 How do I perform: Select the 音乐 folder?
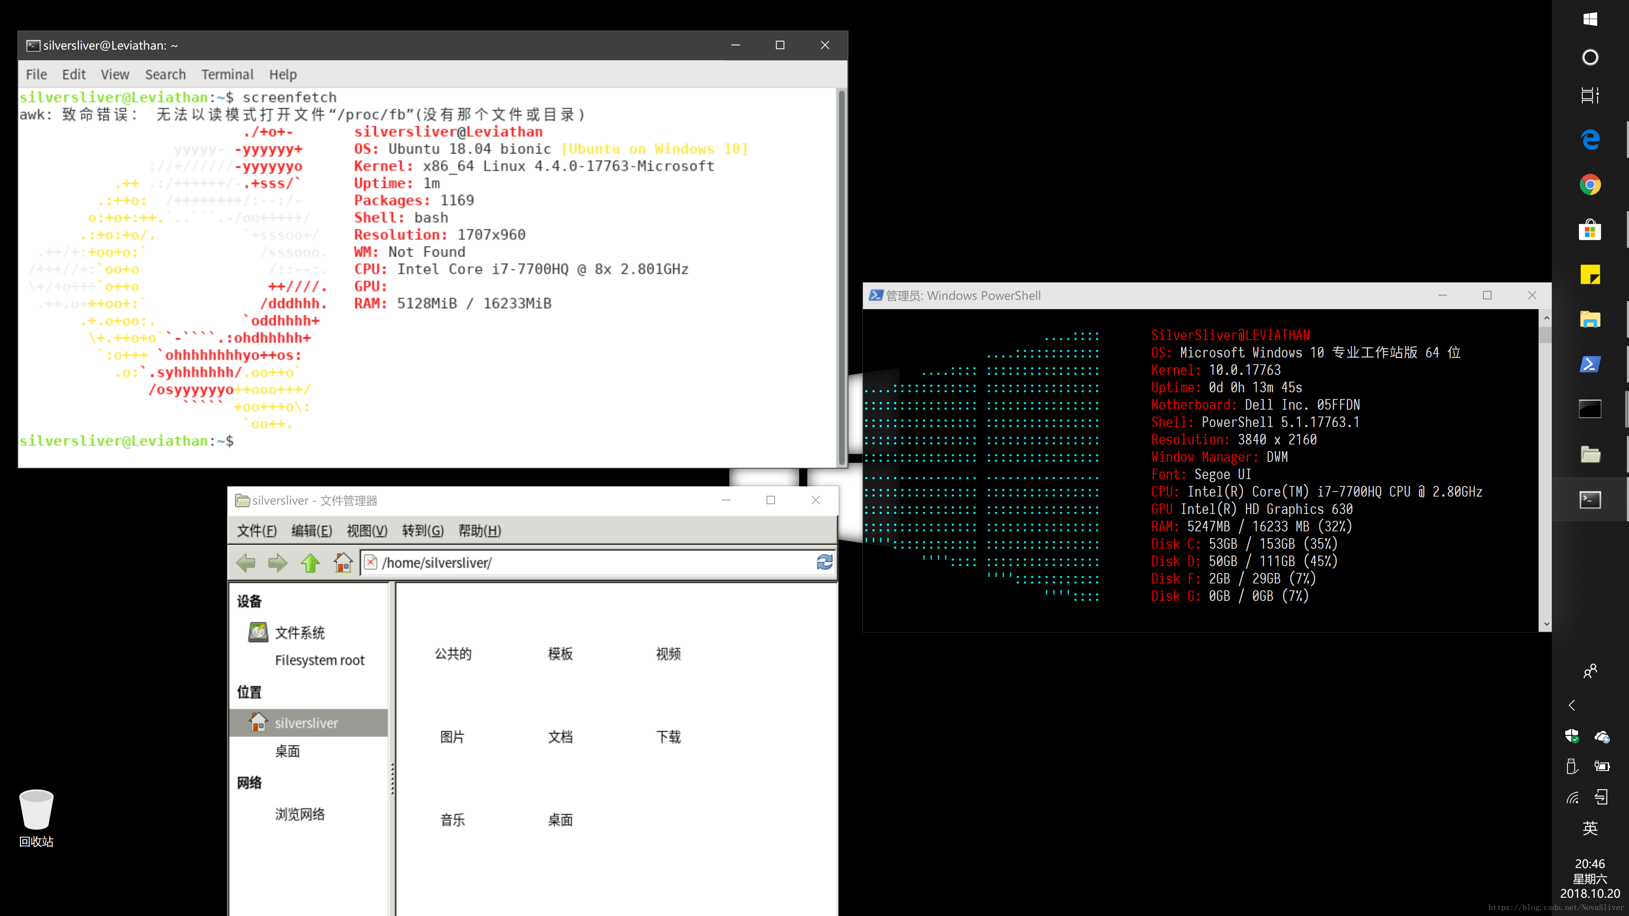(x=453, y=820)
